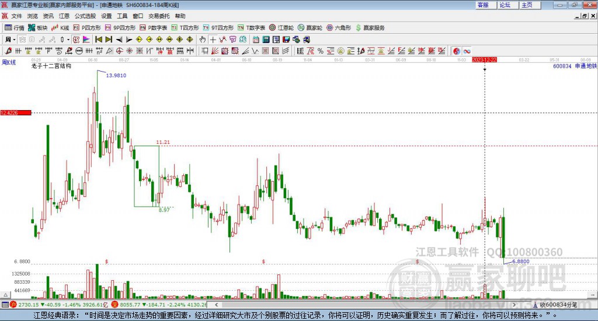Select the red pencil drawing tool
The height and width of the screenshot is (321, 598).
(x=8, y=51)
